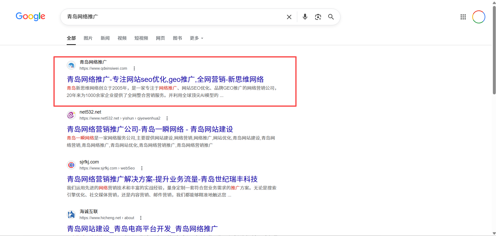Open the Google apps grid
The image size is (496, 236).
463,17
